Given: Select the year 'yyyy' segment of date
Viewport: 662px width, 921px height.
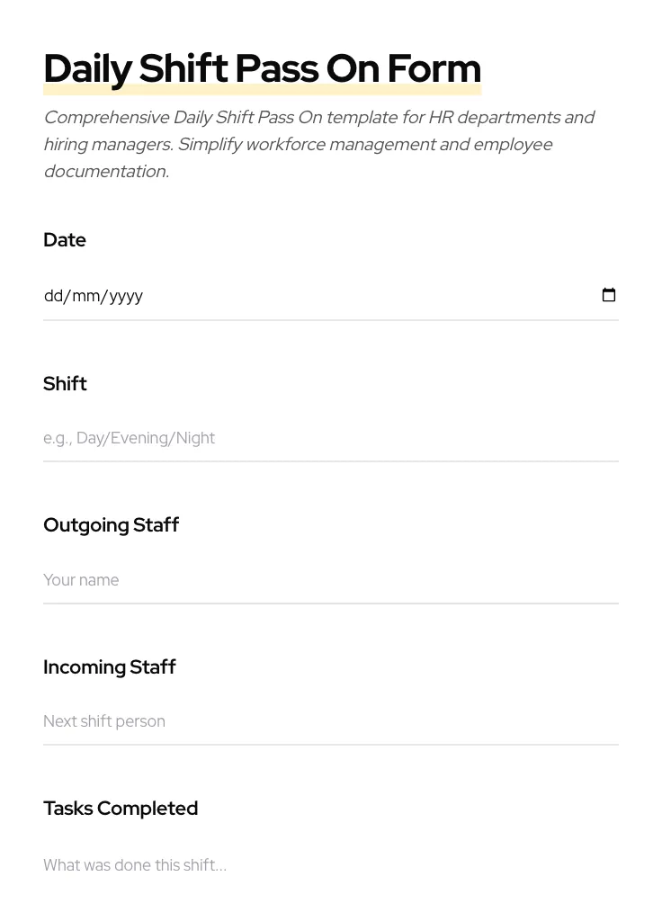Looking at the screenshot, I should point(125,296).
